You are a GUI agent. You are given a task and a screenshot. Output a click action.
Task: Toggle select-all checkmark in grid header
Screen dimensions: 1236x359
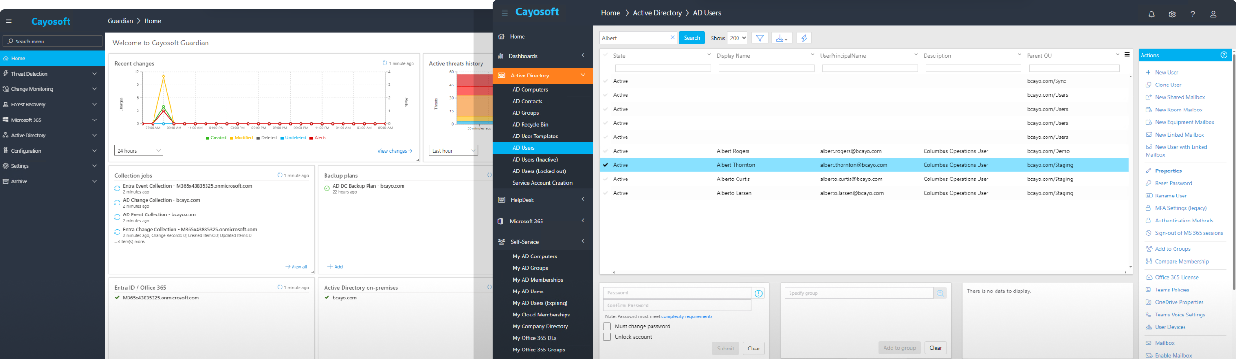tap(606, 55)
